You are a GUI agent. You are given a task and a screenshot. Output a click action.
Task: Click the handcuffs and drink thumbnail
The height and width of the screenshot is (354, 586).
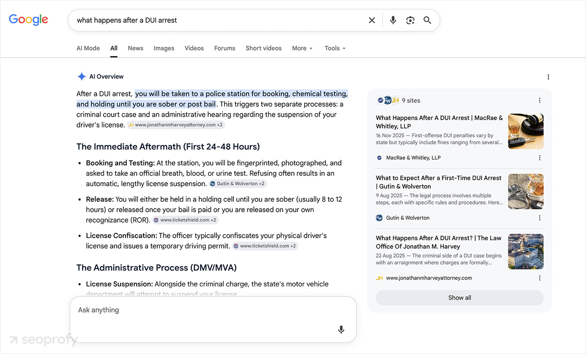pyautogui.click(x=526, y=191)
